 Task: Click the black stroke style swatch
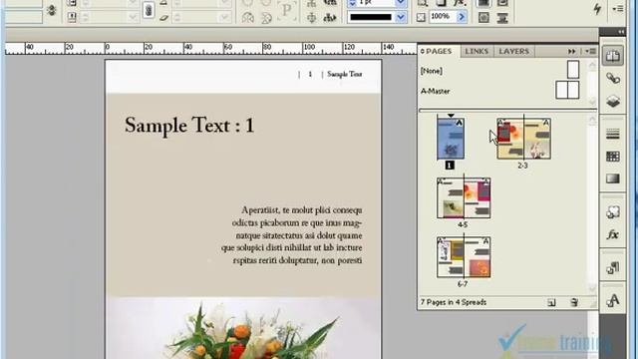[371, 17]
